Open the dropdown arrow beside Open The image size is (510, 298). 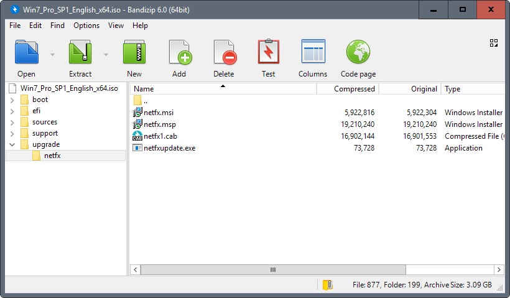pos(52,54)
